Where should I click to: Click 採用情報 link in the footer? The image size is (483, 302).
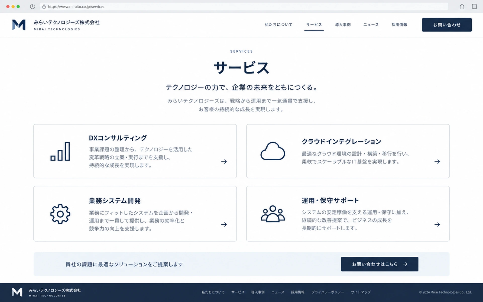[x=298, y=292]
